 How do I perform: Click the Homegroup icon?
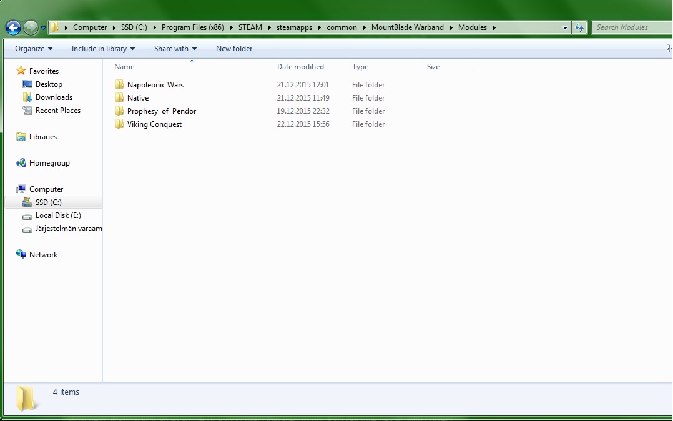(x=21, y=163)
